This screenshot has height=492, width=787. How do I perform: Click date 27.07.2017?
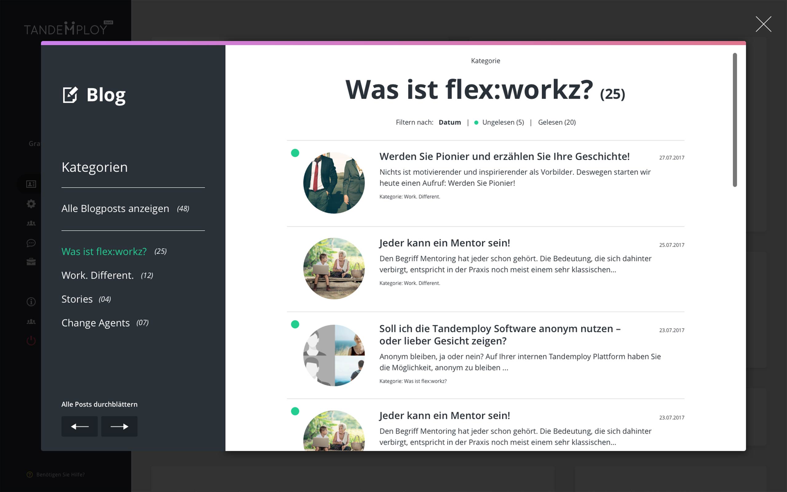point(671,158)
